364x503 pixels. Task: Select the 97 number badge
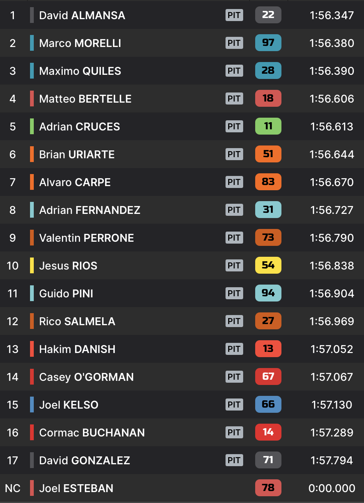(268, 43)
